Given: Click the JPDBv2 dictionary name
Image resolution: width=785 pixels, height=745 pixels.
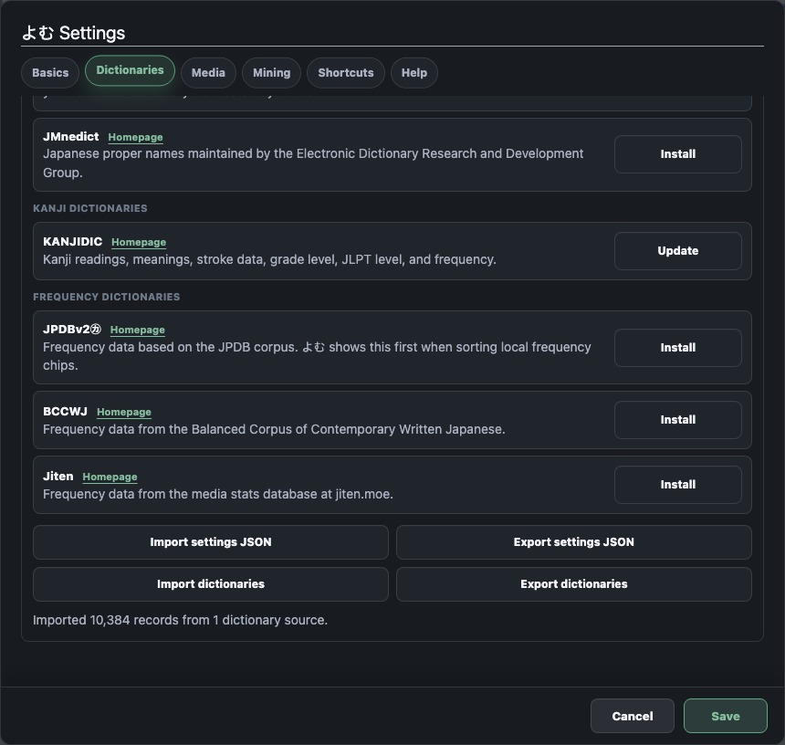Looking at the screenshot, I should pos(72,330).
